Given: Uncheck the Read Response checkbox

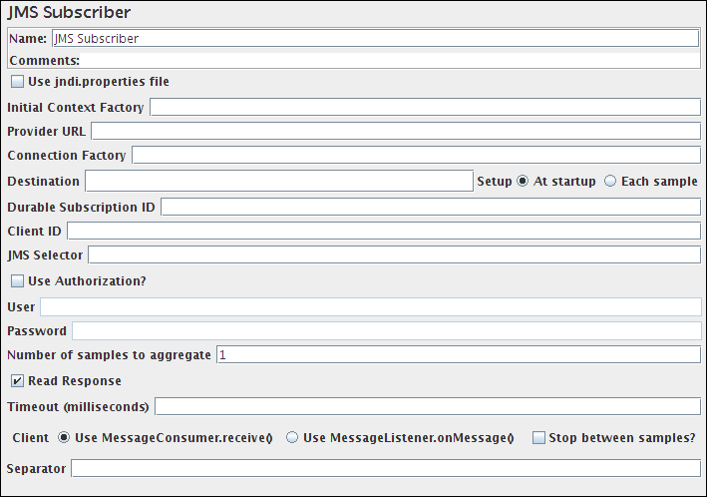Looking at the screenshot, I should pyautogui.click(x=18, y=381).
